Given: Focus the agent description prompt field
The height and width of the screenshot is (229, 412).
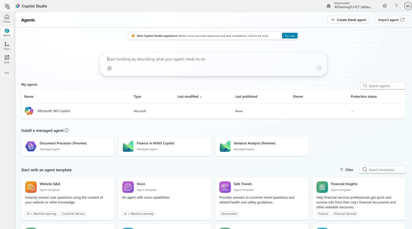Looking at the screenshot, I should tap(213, 59).
